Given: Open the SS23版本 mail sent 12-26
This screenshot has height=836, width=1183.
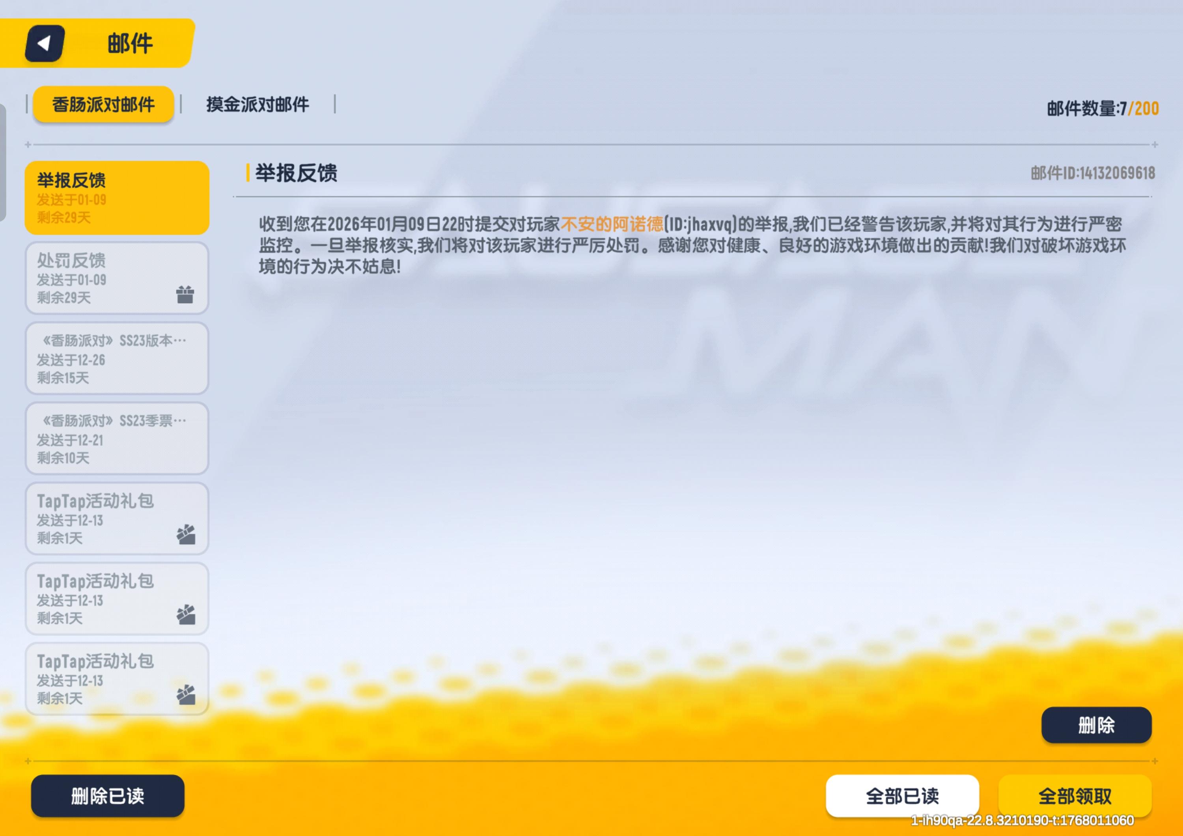Looking at the screenshot, I should click(116, 358).
